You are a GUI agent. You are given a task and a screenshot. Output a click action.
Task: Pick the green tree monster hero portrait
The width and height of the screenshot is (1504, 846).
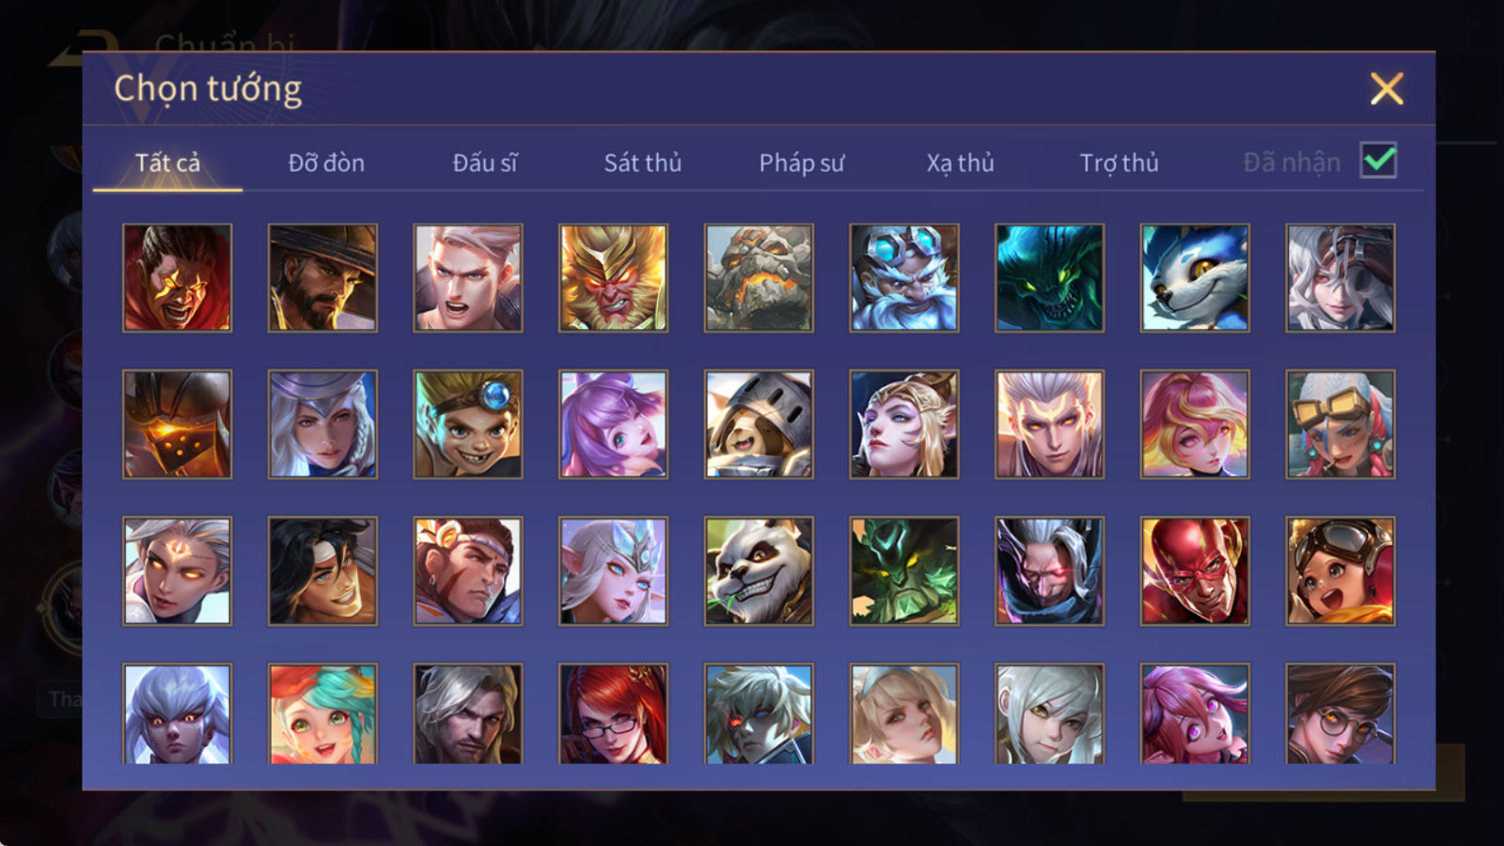[904, 571]
